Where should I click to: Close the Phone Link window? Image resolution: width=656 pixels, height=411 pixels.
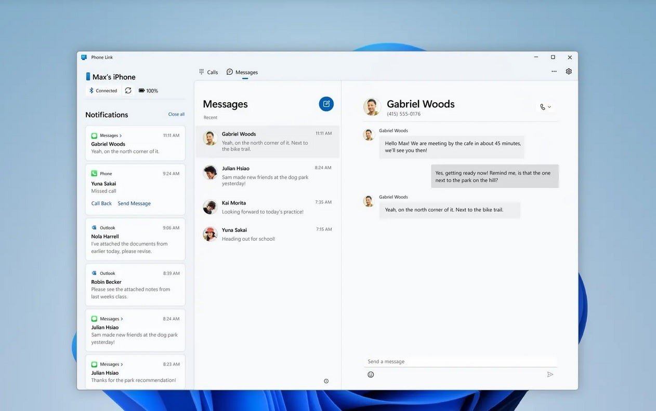[570, 57]
